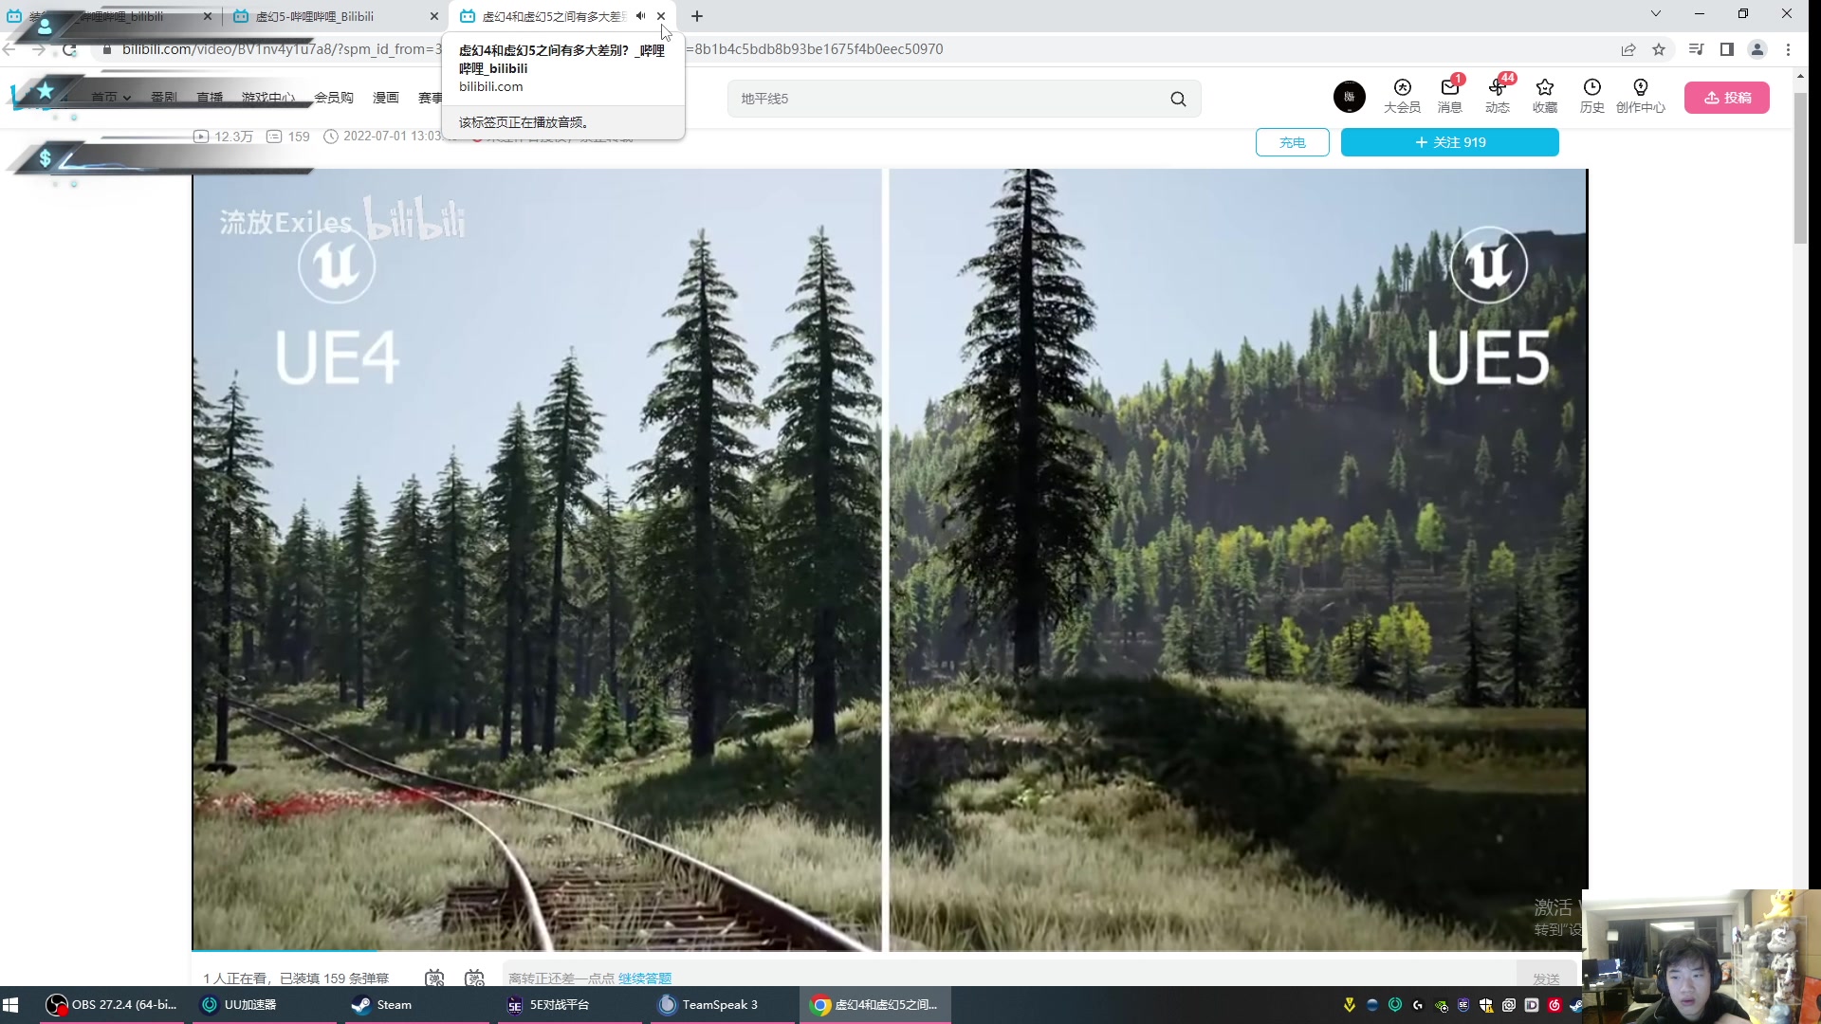Open the danmaku settings icon
The width and height of the screenshot is (1821, 1024).
pos(474,978)
